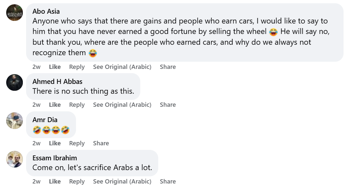Click Amr Dia's profile picture
The image size is (354, 192).
click(15, 121)
